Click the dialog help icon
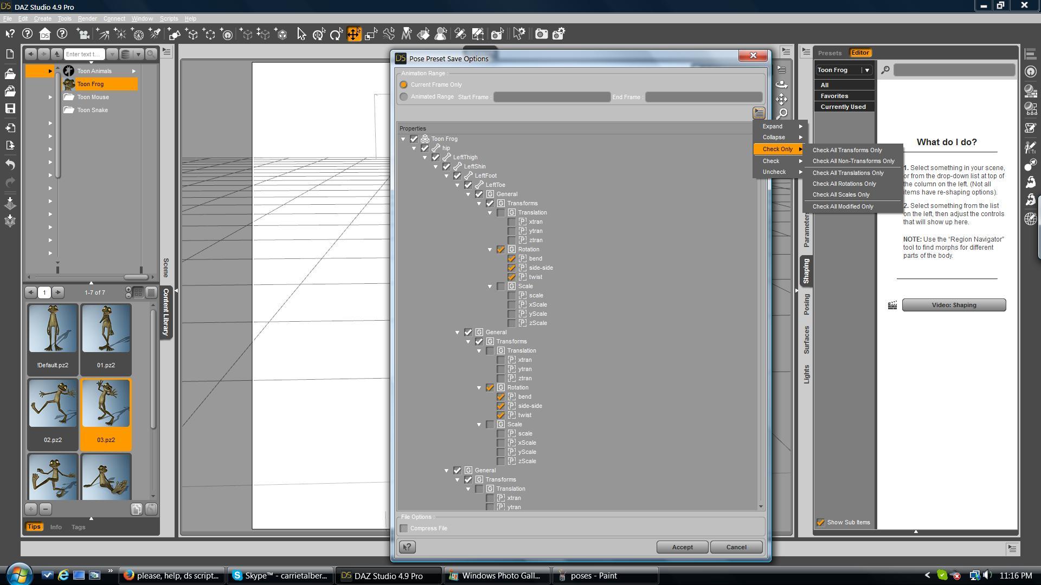1041x585 pixels. [x=407, y=547]
